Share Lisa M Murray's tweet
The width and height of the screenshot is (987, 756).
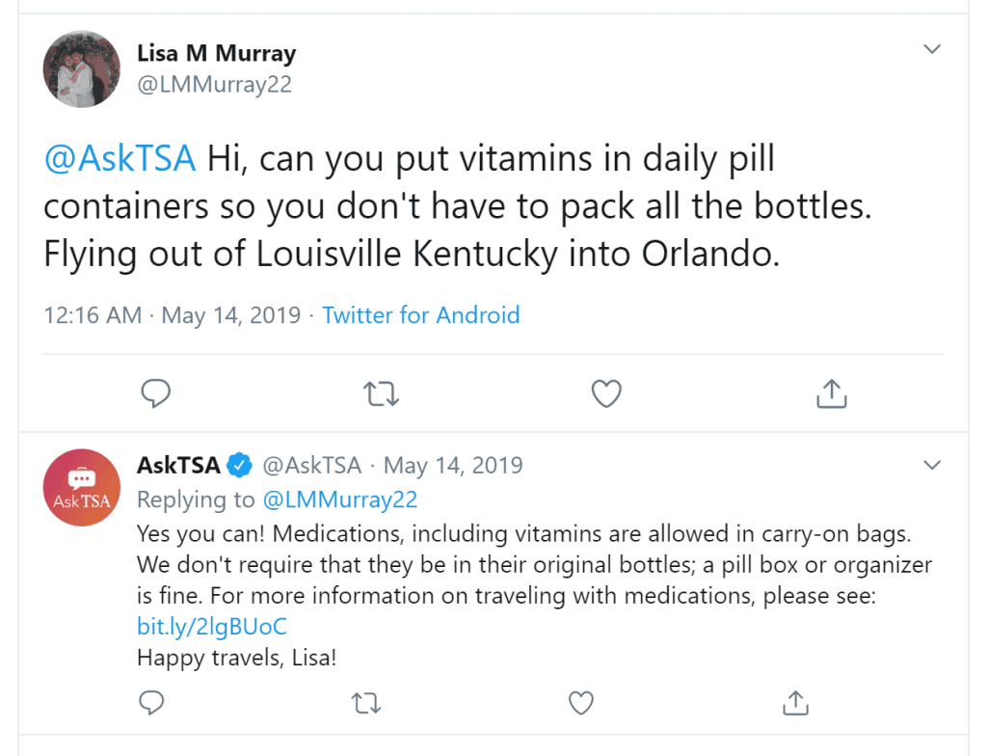coord(832,393)
